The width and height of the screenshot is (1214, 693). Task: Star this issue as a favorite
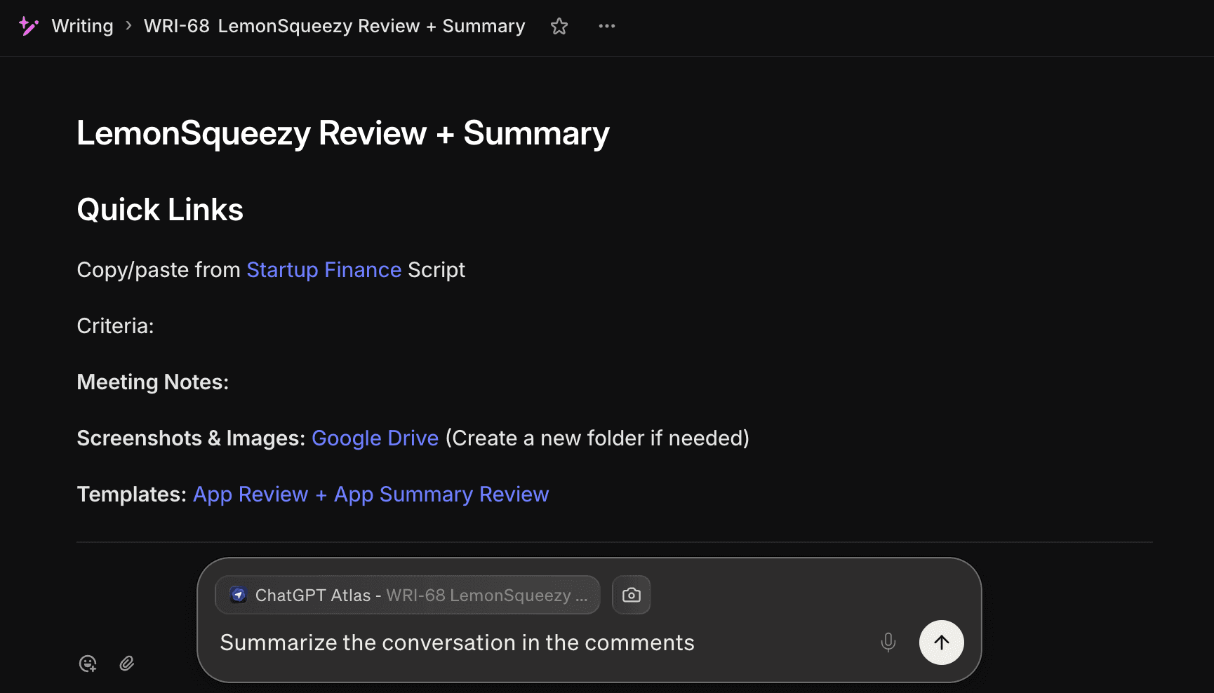(x=559, y=26)
